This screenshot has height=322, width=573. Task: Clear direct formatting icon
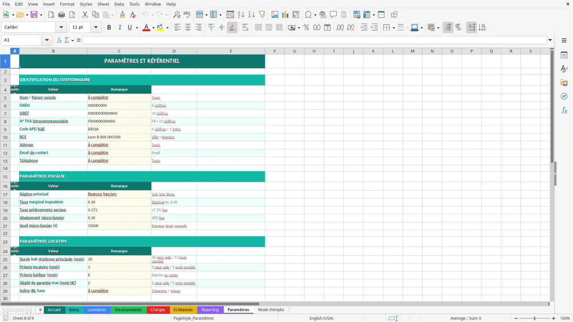point(133,15)
